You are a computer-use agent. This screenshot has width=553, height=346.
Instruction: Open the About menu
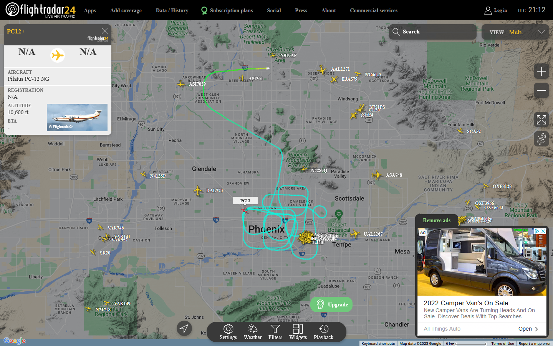point(329,10)
